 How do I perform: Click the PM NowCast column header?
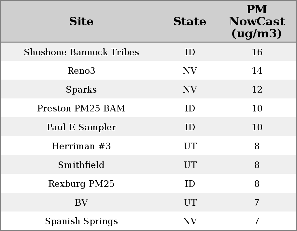point(257,21)
